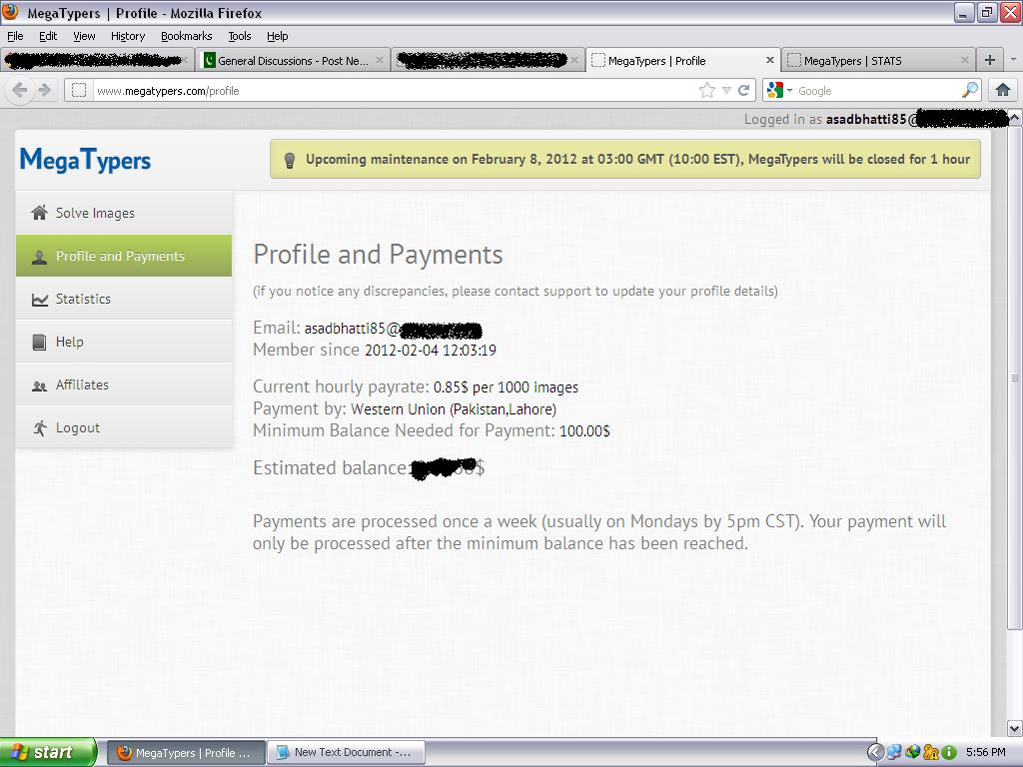Open the search engine dropdown
The width and height of the screenshot is (1023, 767).
pos(779,91)
